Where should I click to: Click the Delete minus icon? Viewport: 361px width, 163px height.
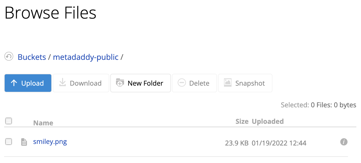182,83
